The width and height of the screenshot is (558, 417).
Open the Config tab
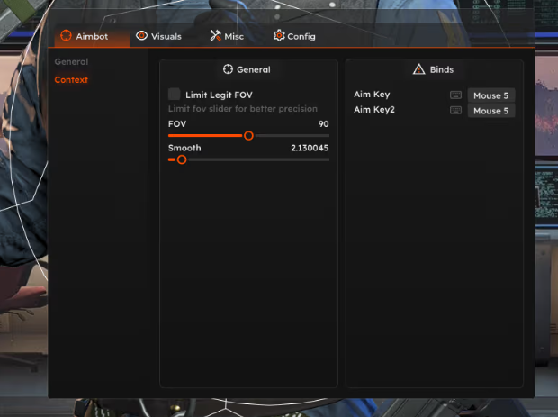click(301, 36)
